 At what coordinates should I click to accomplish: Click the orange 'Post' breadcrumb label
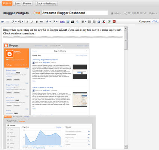[x=37, y=13]
